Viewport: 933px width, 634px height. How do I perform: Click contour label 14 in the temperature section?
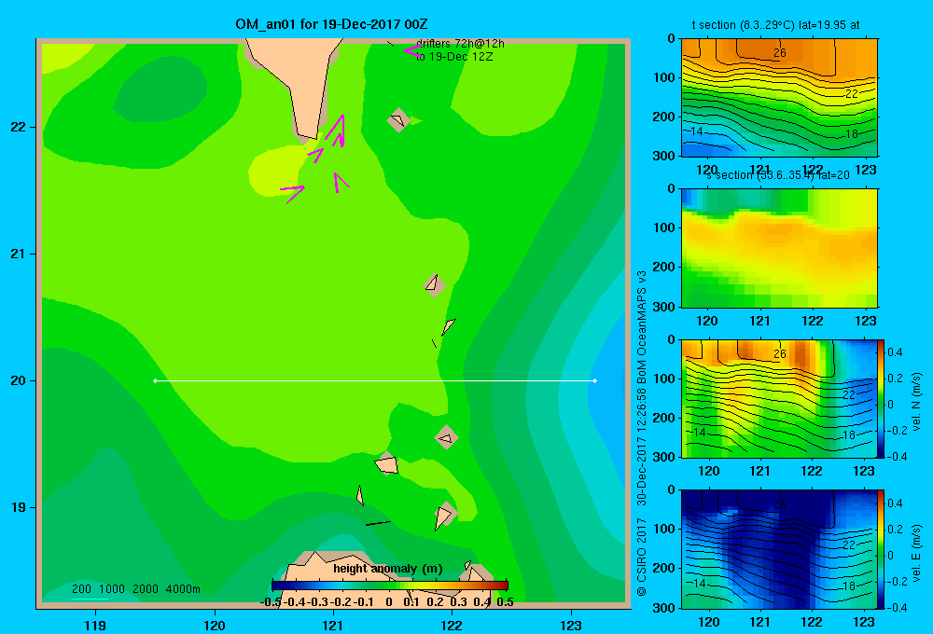click(x=697, y=131)
